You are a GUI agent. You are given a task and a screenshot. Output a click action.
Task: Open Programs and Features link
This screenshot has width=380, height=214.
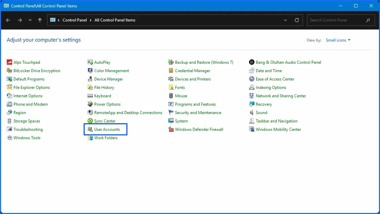click(x=195, y=104)
